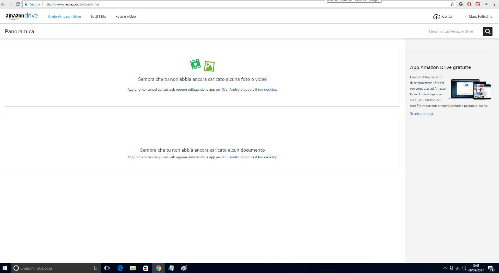Open Windows Store from taskbar

click(145, 268)
